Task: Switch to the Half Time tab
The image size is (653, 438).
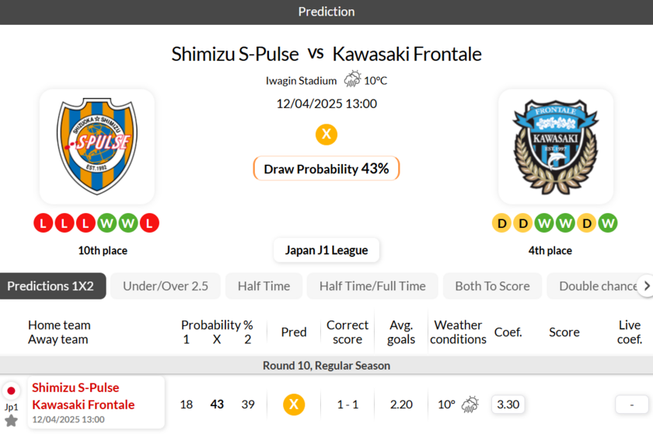Action: pyautogui.click(x=264, y=286)
